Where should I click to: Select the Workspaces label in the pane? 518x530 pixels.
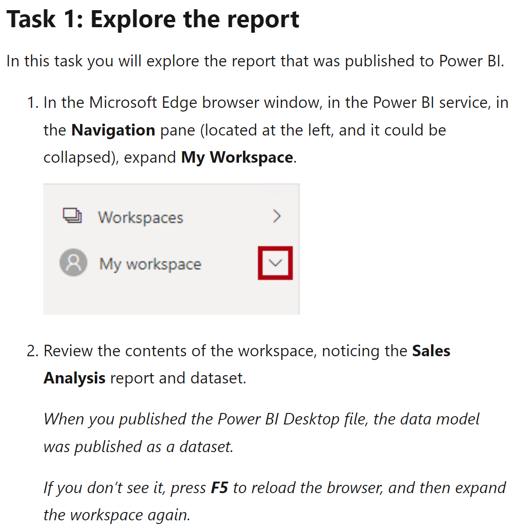click(140, 217)
